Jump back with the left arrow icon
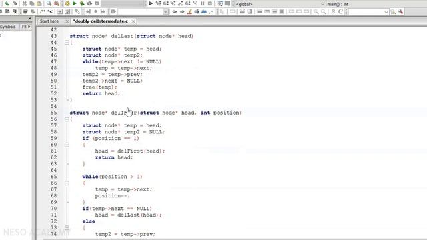The width and height of the screenshot is (427, 240). click(175, 11)
